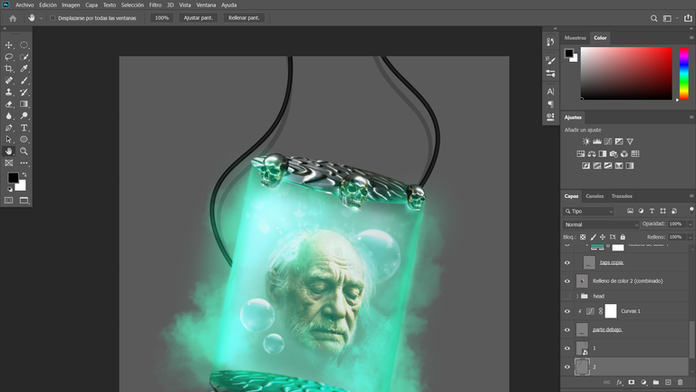
Task: Delete the selected layer with trash icon
Action: (x=680, y=382)
